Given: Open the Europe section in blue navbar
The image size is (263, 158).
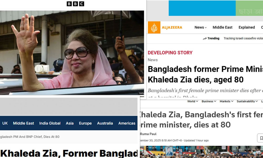Looking at the screenshot, I should (85, 123).
